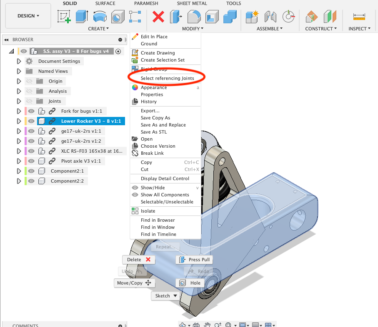Screen dimensions: 378x327
Task: Open the CREATE dropdown menu
Action: coord(98,29)
